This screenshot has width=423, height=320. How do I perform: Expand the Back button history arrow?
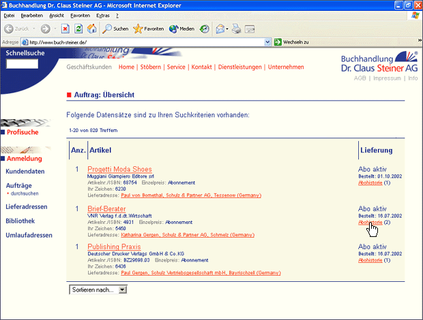34,29
